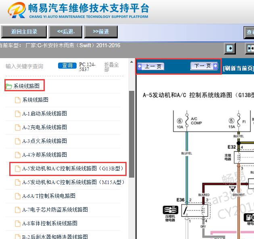
Task: Click the FI 15A fuse symbol
Action: pos(239,120)
